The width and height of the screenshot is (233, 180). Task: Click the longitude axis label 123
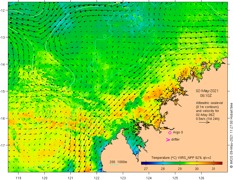[x=123, y=178]
